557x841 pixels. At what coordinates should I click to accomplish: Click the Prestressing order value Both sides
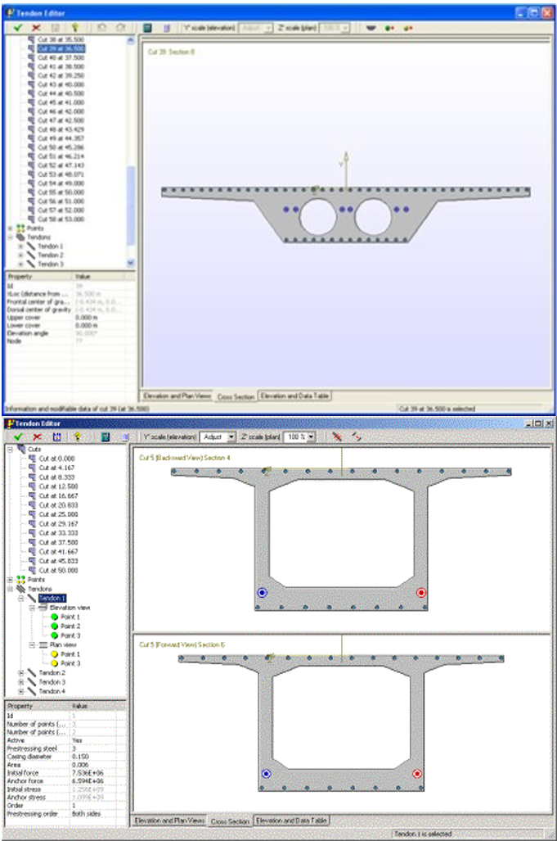click(90, 811)
